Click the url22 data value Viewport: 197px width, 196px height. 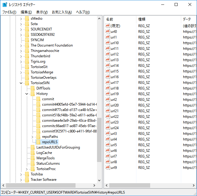point(190,117)
